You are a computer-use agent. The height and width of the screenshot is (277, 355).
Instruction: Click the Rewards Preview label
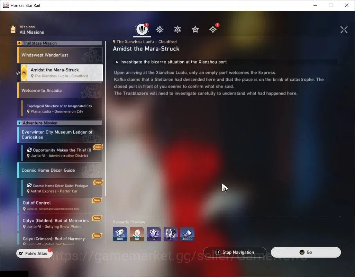129,222
